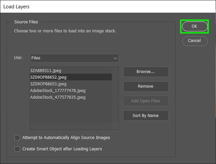Viewport: 216px width, 164px height.
Task: Select 3ZA889311.jpeg in the file list
Action: (45, 71)
